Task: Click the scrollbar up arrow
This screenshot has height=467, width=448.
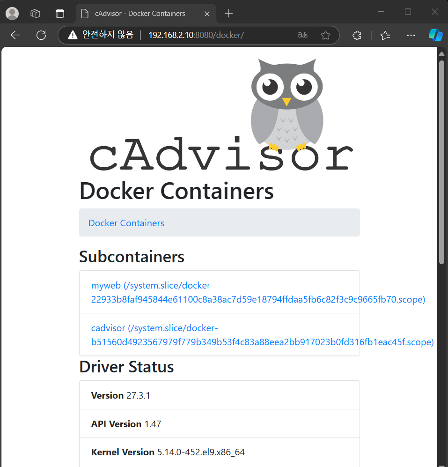Action: [x=442, y=54]
